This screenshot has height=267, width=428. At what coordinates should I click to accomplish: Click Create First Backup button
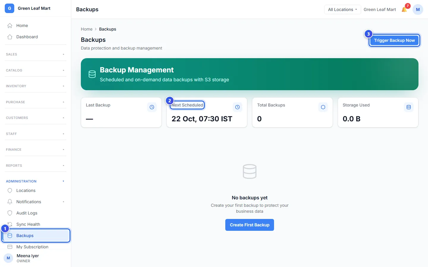click(250, 225)
